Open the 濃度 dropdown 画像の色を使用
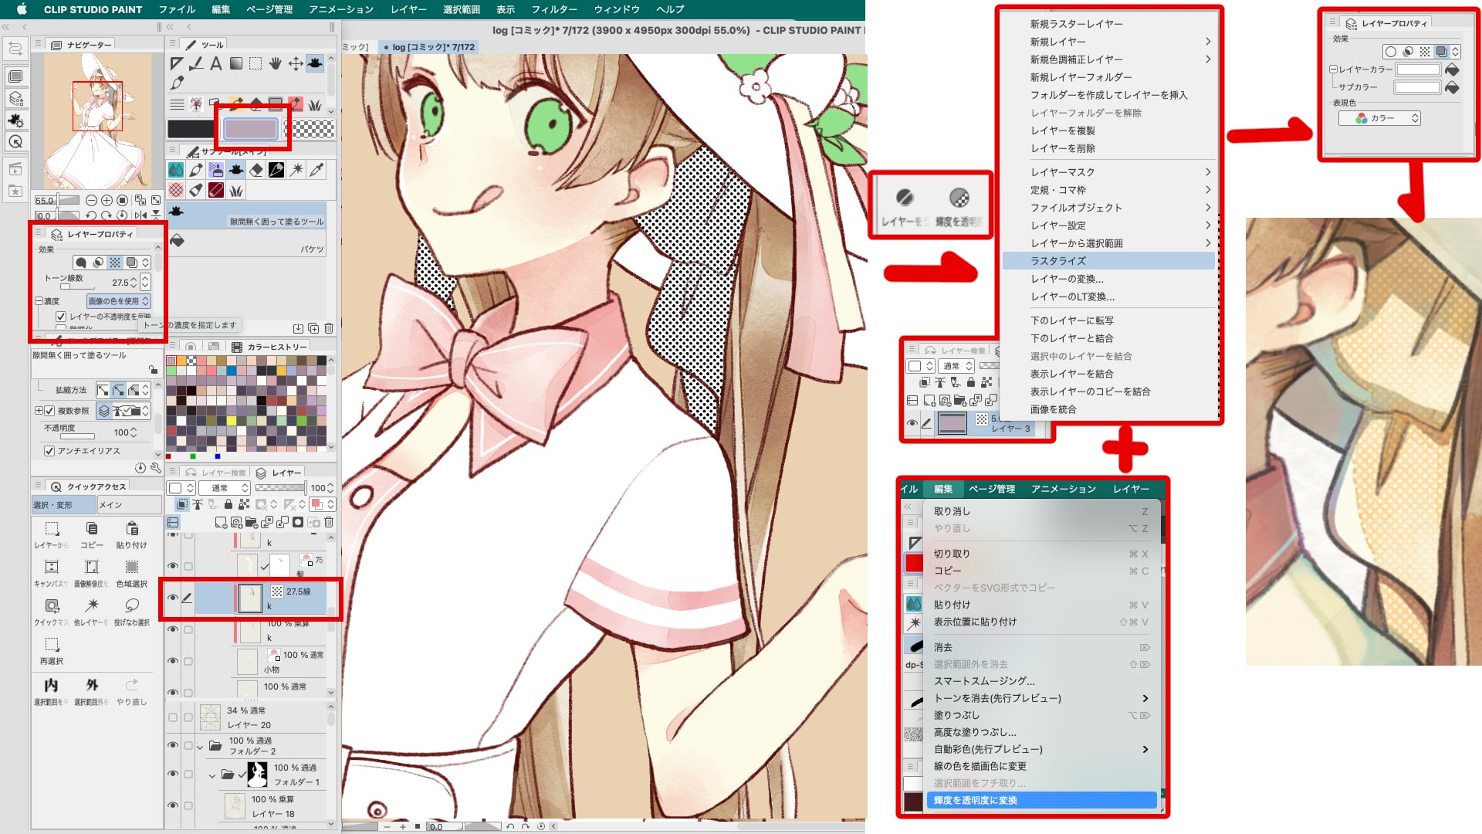Screen dimensions: 1482x834 [118, 301]
